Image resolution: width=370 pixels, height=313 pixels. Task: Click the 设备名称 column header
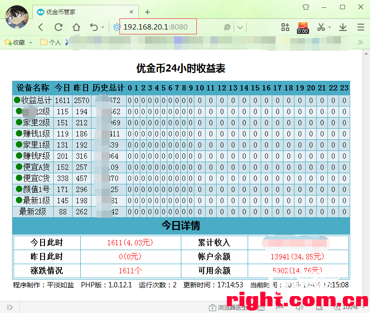(33, 88)
